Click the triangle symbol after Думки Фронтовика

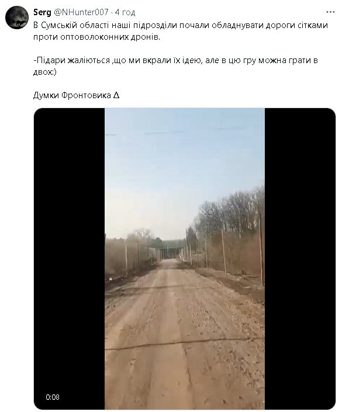click(116, 95)
